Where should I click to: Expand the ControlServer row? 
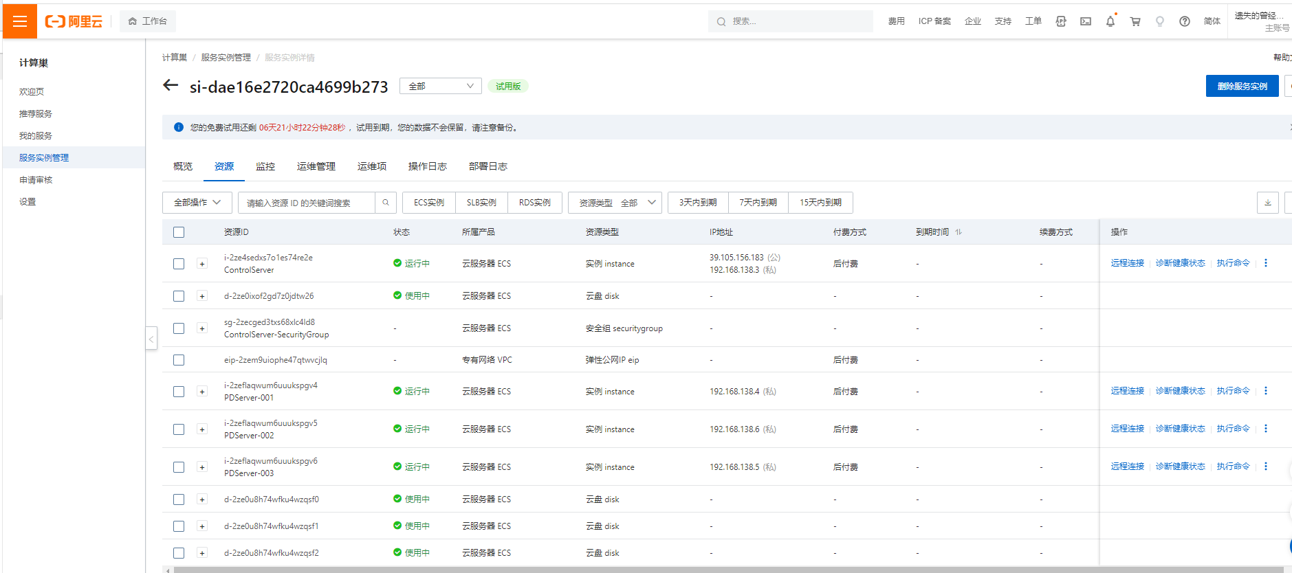tap(202, 264)
